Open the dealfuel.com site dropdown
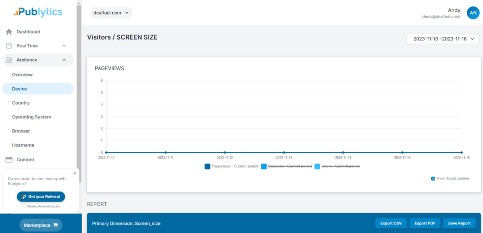This screenshot has height=233, width=483. (111, 13)
